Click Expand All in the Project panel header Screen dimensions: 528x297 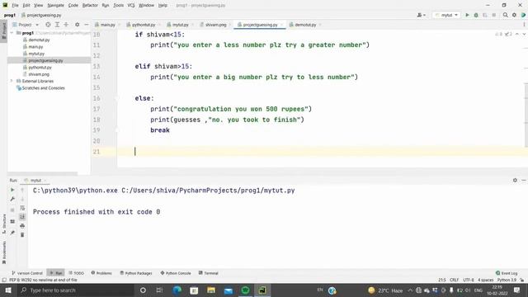click(x=57, y=25)
